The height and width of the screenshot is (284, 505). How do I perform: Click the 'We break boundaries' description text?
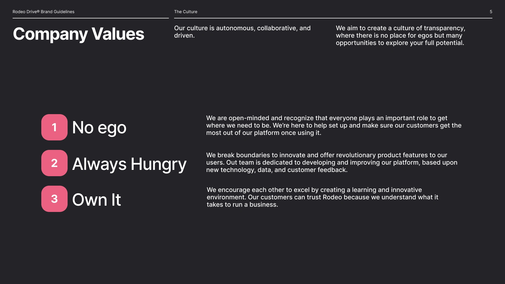click(x=332, y=163)
